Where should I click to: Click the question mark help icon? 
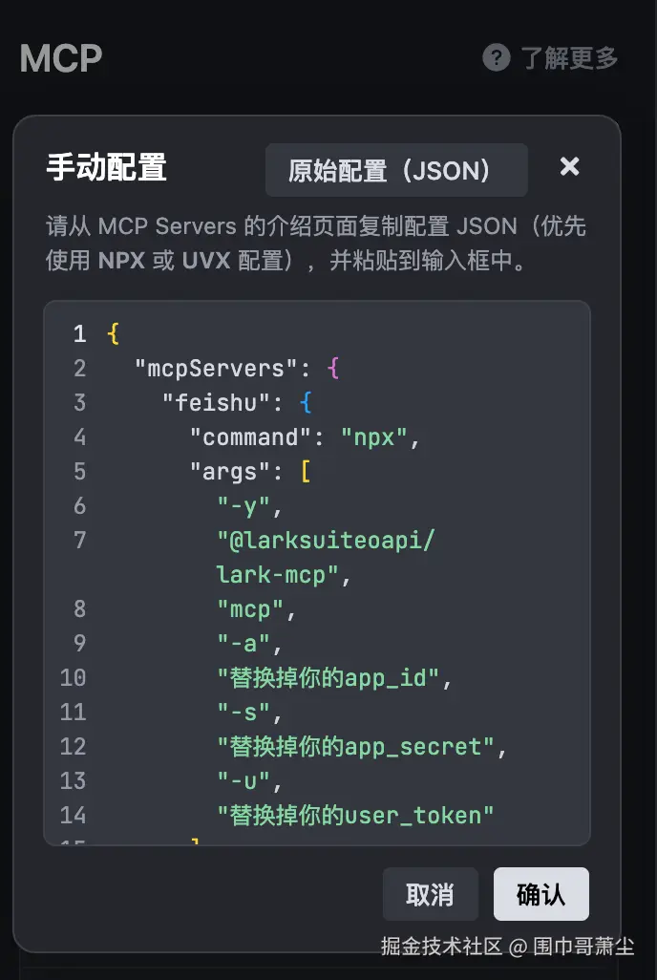pos(496,57)
